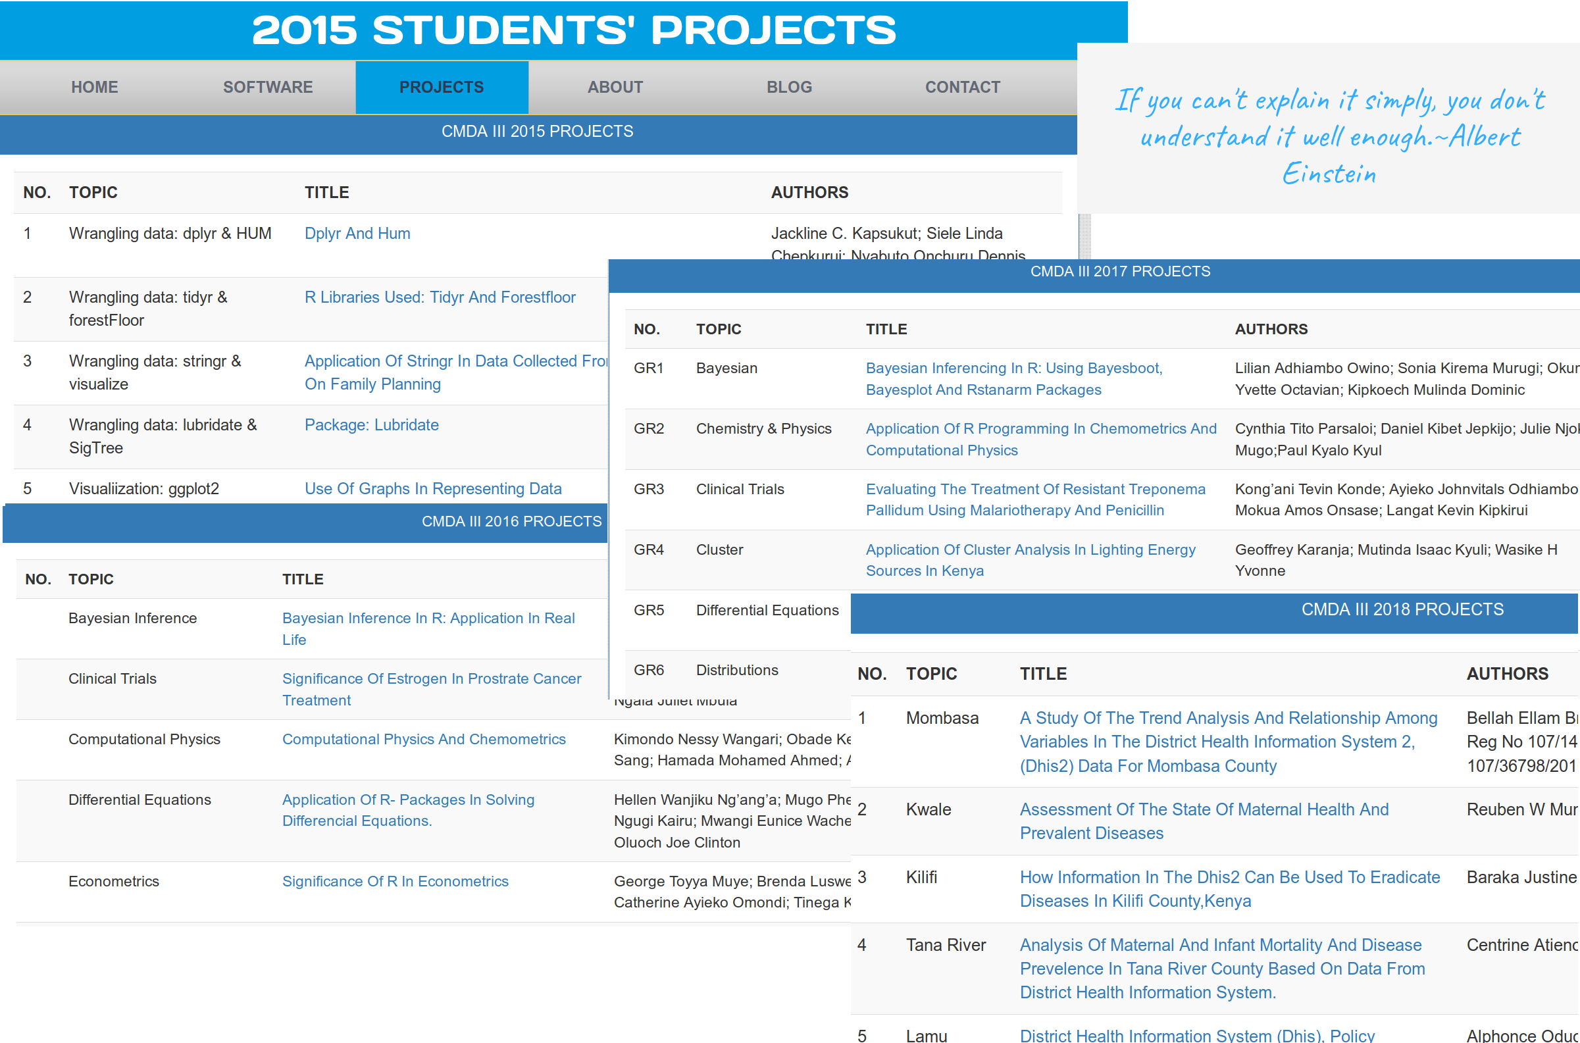
Task: Click the 'CMDA III 2017 PROJECTS' heading
Action: (x=1120, y=271)
